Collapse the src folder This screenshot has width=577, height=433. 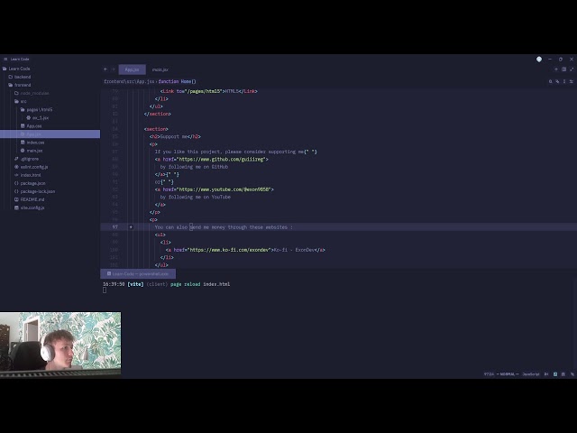coord(20,101)
